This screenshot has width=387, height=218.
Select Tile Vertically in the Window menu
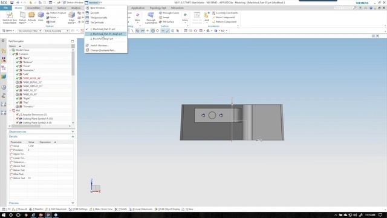point(106,22)
